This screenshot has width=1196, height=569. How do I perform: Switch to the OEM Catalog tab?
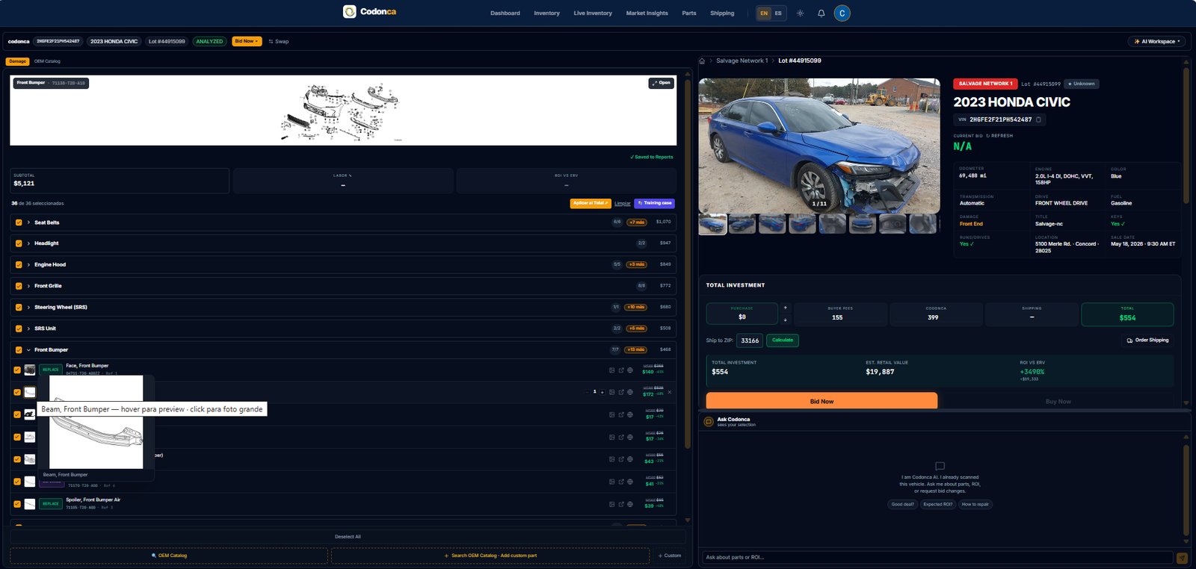tap(47, 61)
